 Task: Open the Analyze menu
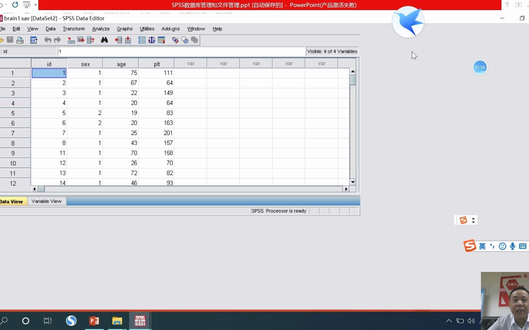click(100, 29)
